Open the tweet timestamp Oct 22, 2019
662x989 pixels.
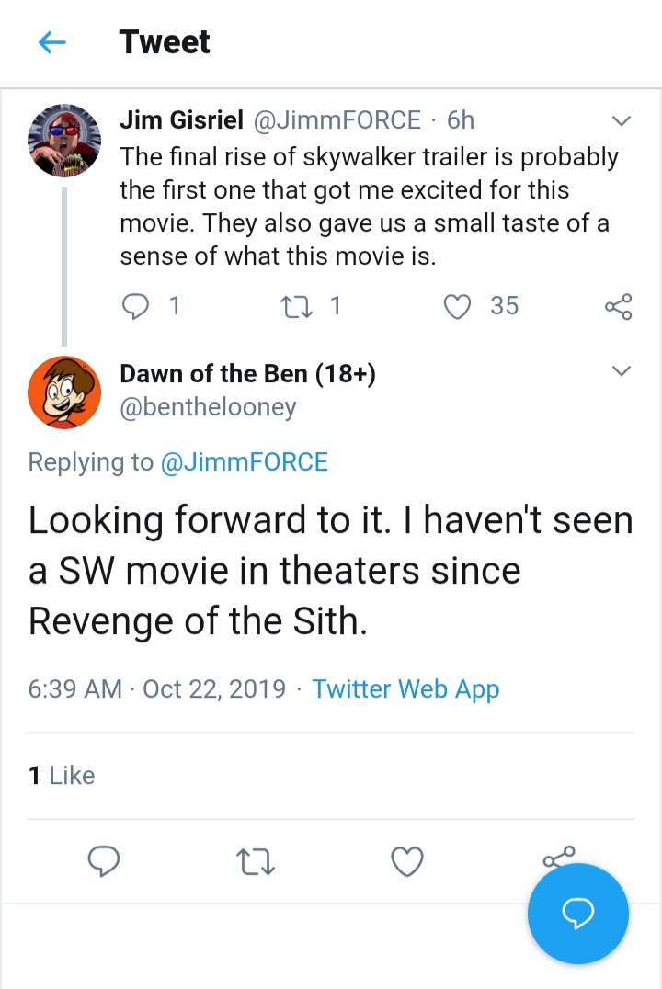pos(214,688)
